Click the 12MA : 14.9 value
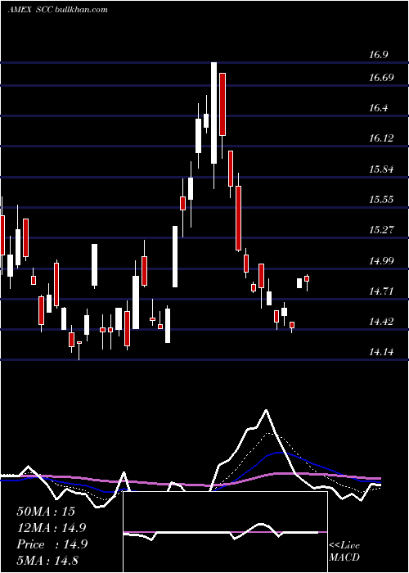This screenshot has width=409, height=573. 52,528
